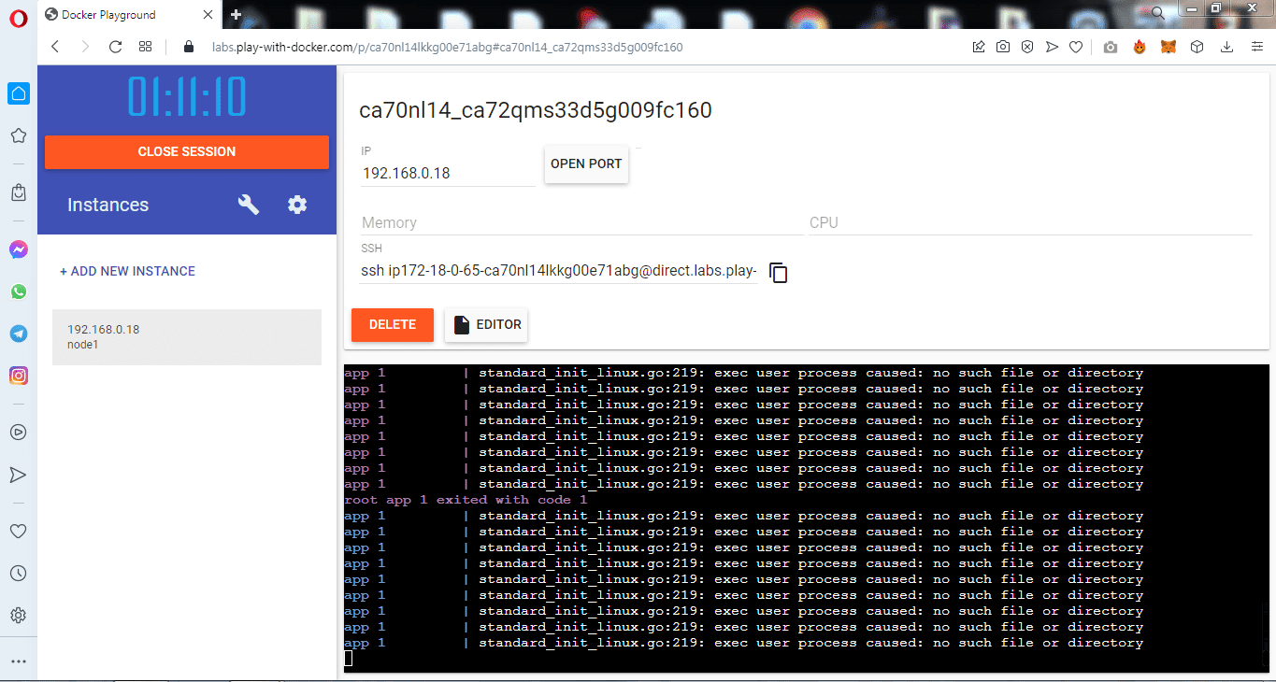The width and height of the screenshot is (1276, 682).
Task: Click inside the terminal output
Action: [807, 518]
